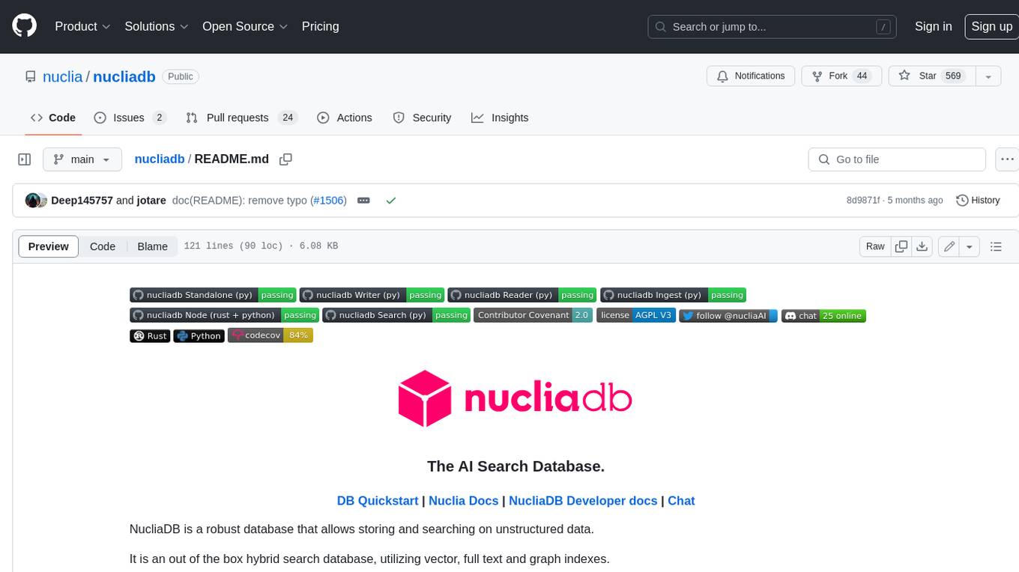Open the Pricing page

(320, 26)
